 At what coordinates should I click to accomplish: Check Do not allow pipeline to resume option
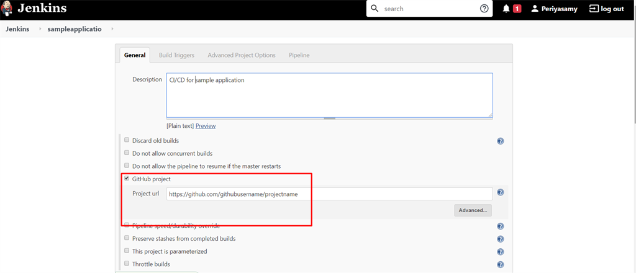(x=127, y=166)
